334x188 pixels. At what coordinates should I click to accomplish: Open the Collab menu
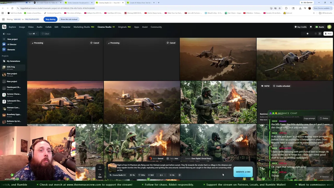point(49,27)
